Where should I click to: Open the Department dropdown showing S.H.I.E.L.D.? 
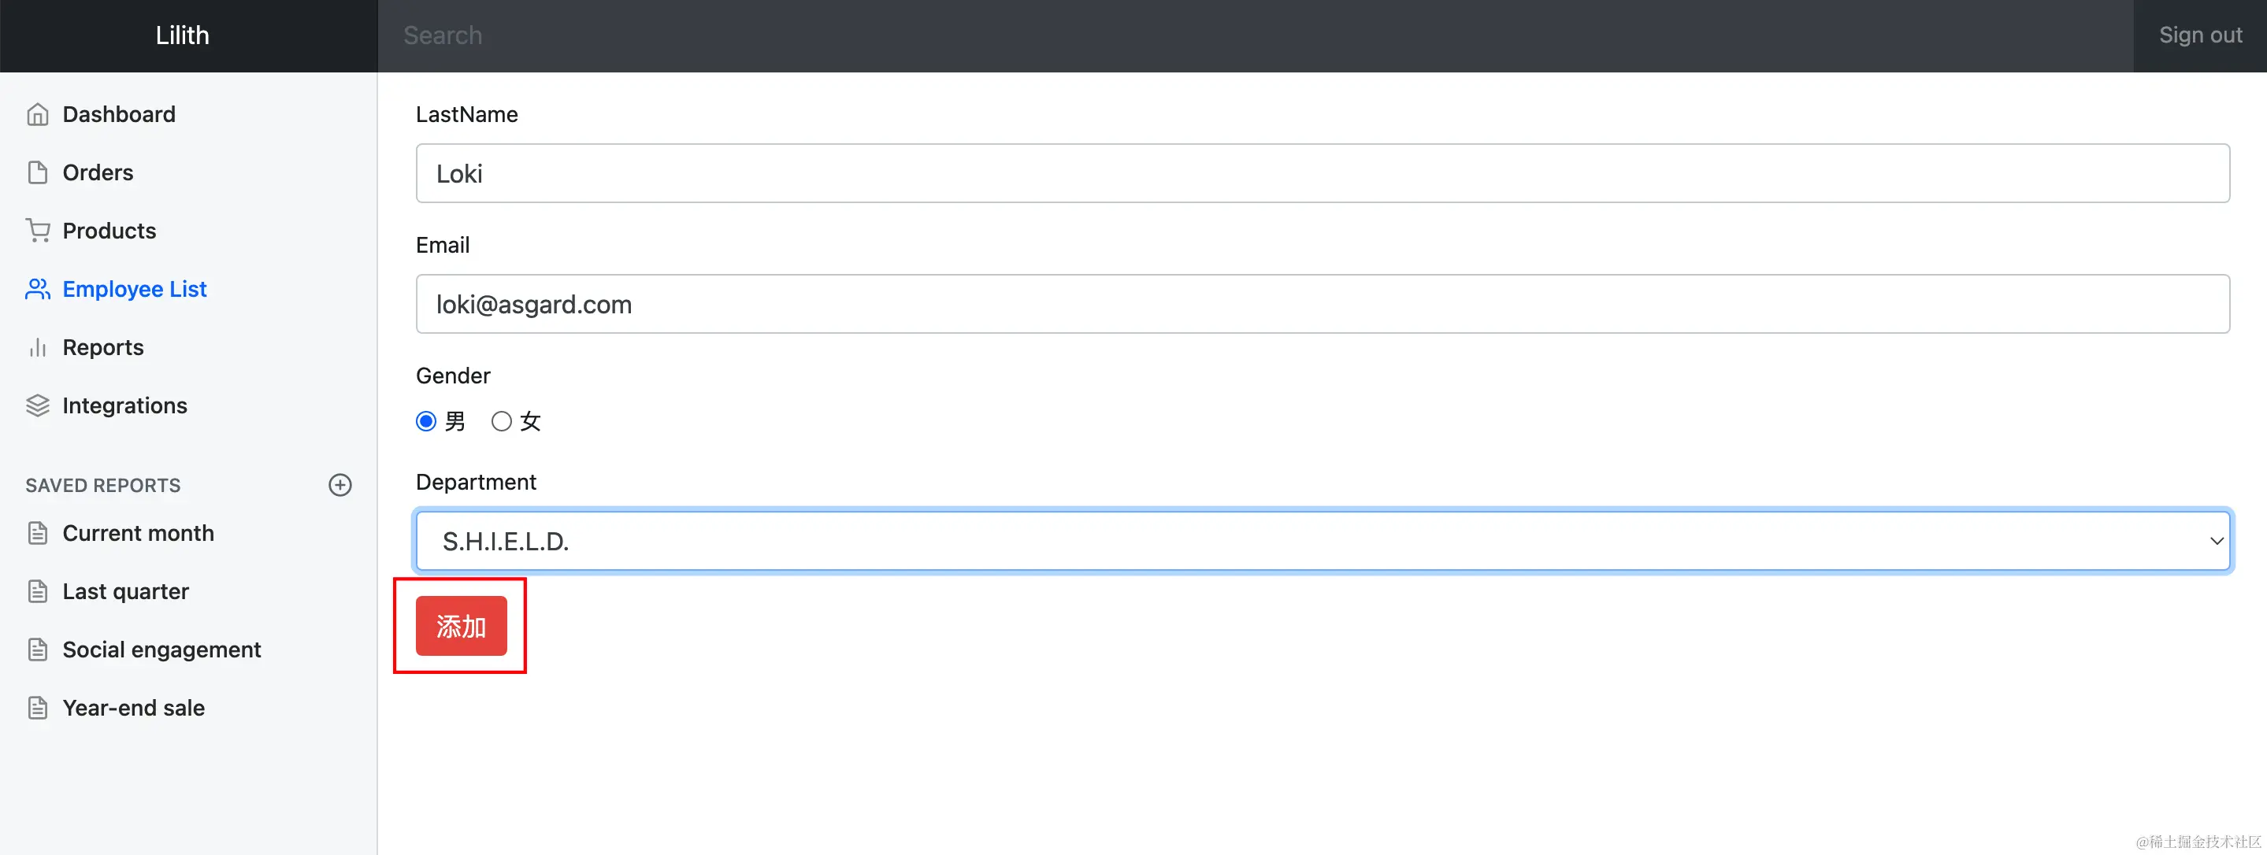[1323, 541]
